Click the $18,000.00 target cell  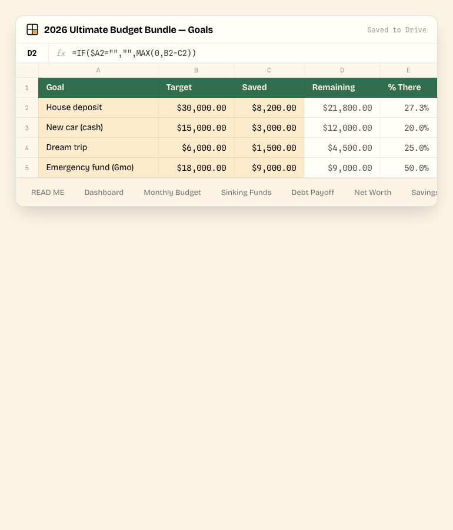(x=196, y=167)
